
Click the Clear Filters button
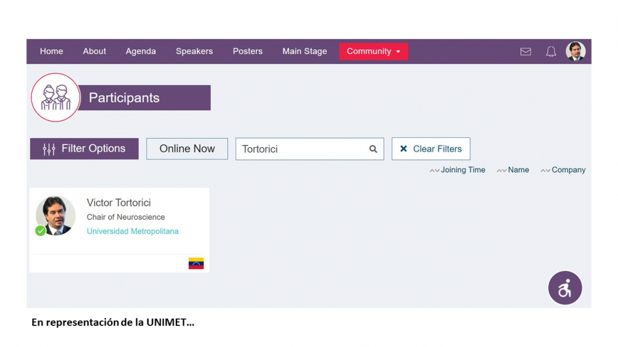431,149
